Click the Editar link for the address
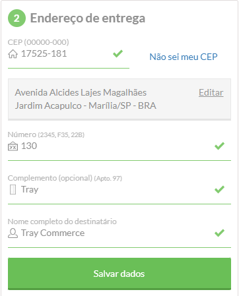 click(x=211, y=92)
